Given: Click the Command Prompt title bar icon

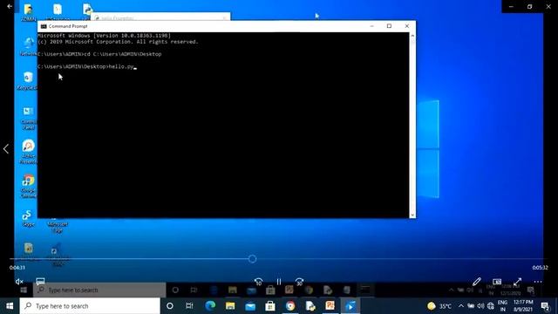Looking at the screenshot, I should tap(44, 26).
